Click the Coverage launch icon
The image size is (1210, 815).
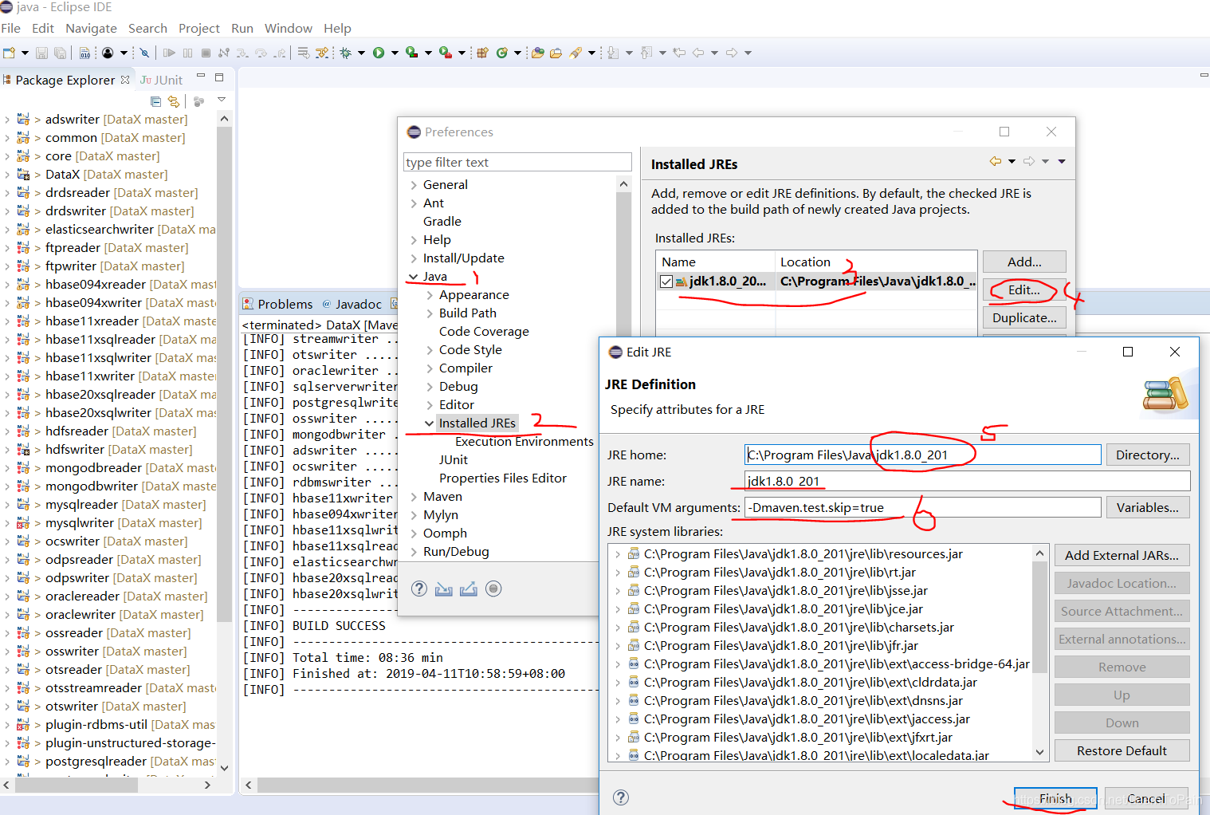point(411,53)
